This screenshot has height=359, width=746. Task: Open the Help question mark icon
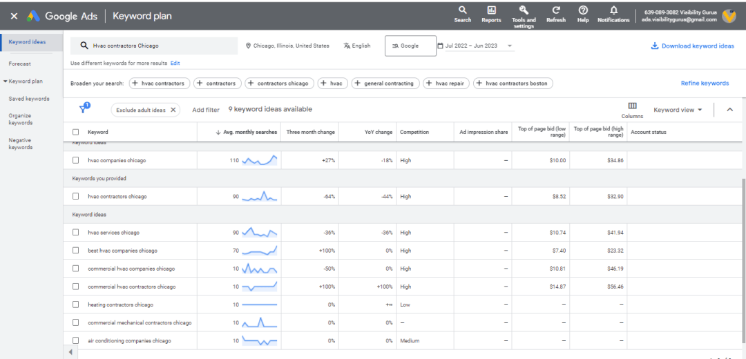(583, 10)
